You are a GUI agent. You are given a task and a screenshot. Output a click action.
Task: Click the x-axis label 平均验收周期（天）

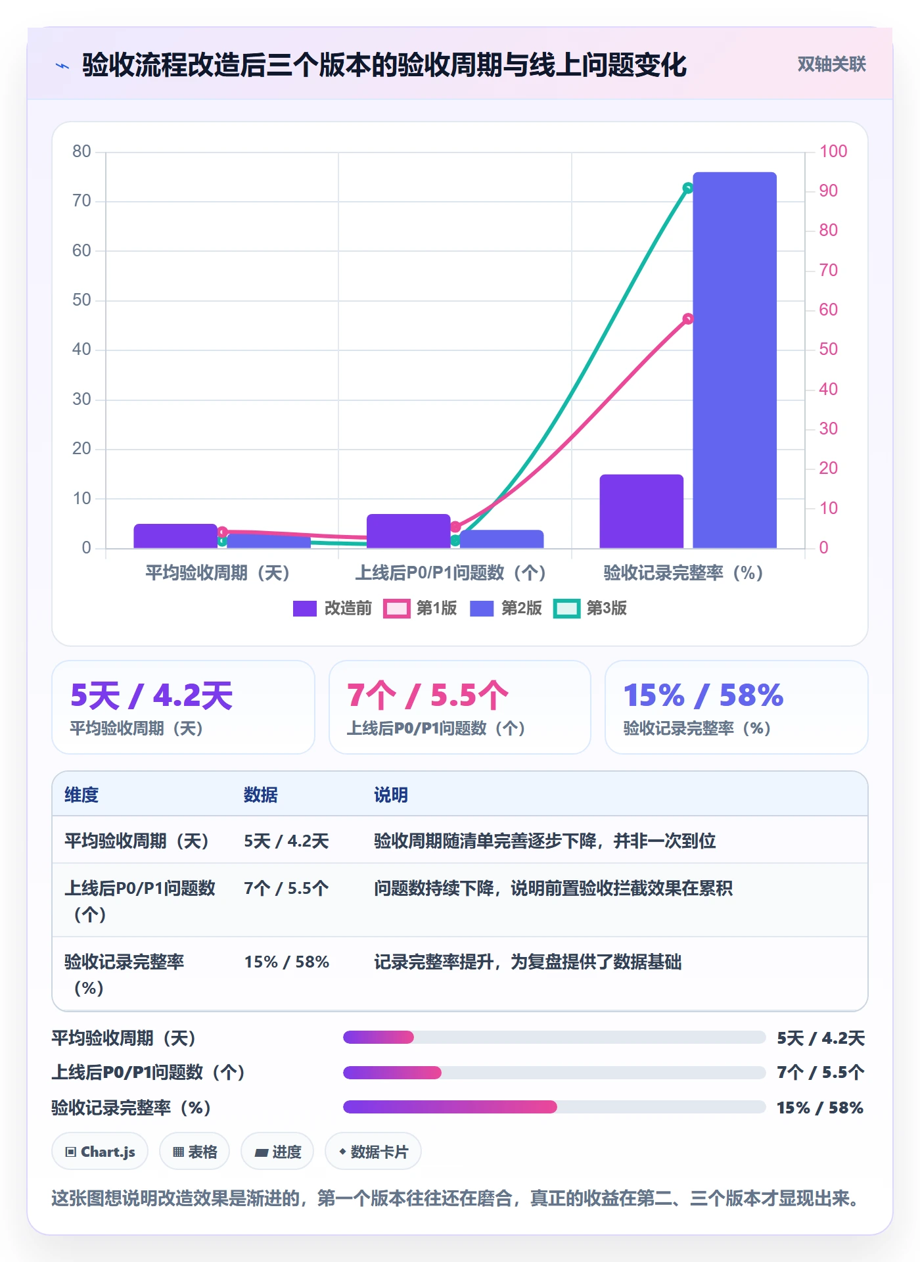tap(218, 573)
